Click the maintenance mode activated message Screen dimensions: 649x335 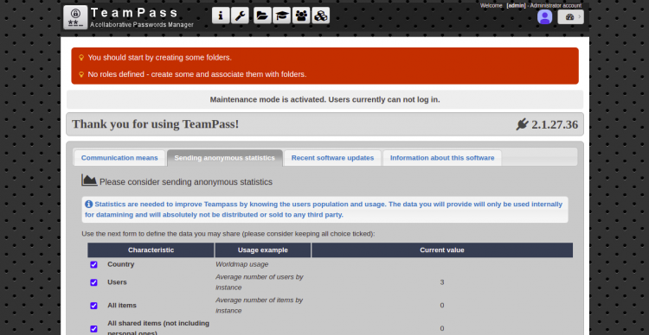[x=324, y=99]
